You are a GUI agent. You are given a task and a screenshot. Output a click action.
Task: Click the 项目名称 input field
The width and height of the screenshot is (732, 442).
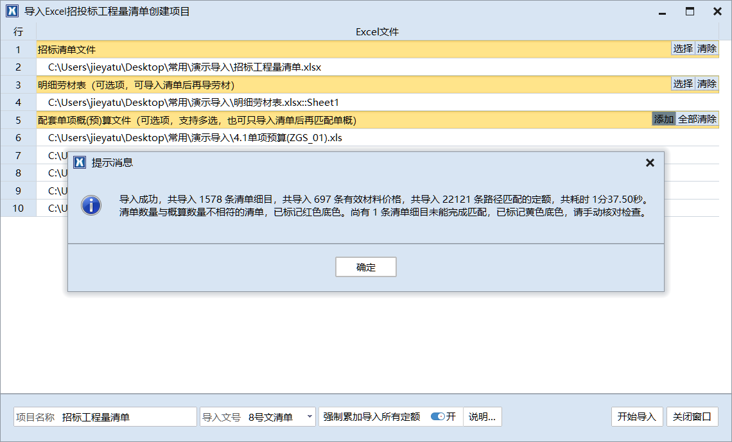tap(128, 416)
